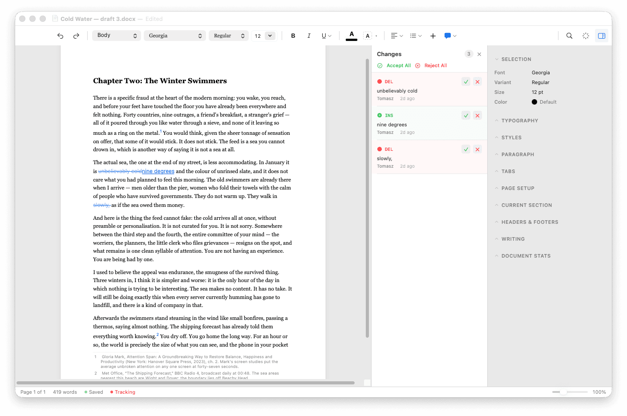Viewport: 627px width, 416px height.
Task: Expand the Writing section
Action: (510, 239)
